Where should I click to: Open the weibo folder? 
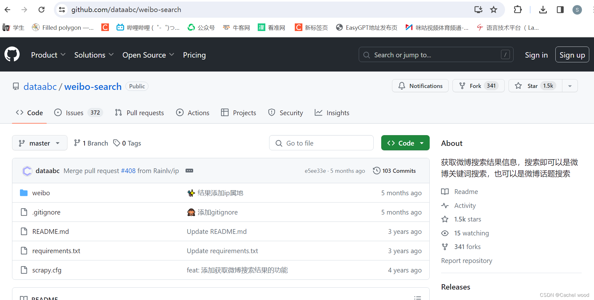(x=41, y=193)
